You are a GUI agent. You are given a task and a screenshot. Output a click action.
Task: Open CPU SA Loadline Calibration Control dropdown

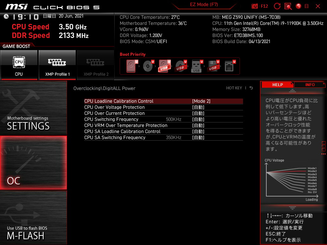click(198, 131)
